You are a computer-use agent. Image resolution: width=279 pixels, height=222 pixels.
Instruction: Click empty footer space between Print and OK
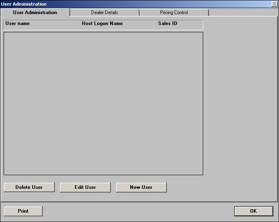tap(137, 211)
